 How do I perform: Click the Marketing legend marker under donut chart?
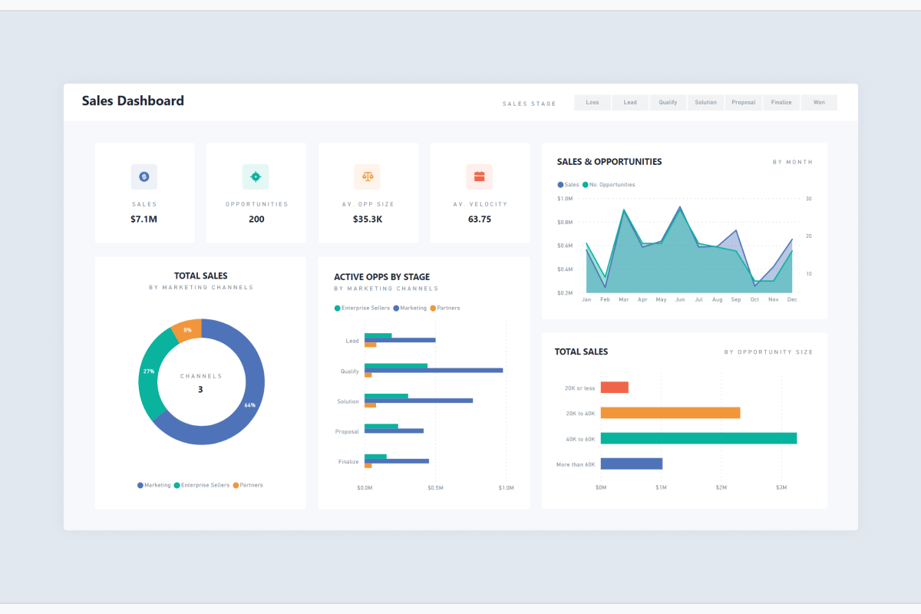pyautogui.click(x=140, y=485)
